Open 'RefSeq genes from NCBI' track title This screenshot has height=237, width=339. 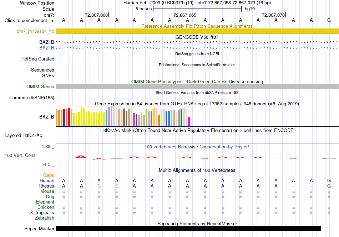click(197, 54)
